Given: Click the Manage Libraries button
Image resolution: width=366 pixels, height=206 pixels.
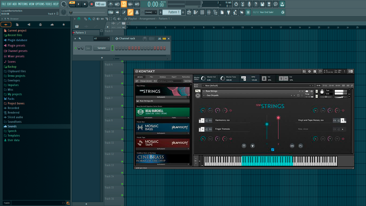Looking at the screenshot, I should point(146,81).
